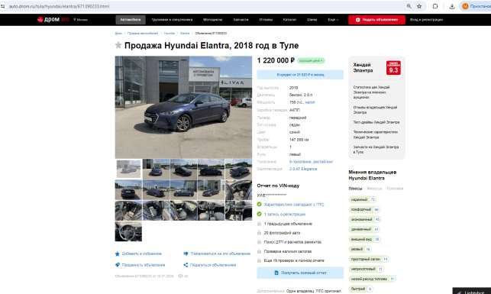Click the favorite star beside the listing title
Image resolution: width=491 pixels, height=294 pixels.
[118, 45]
